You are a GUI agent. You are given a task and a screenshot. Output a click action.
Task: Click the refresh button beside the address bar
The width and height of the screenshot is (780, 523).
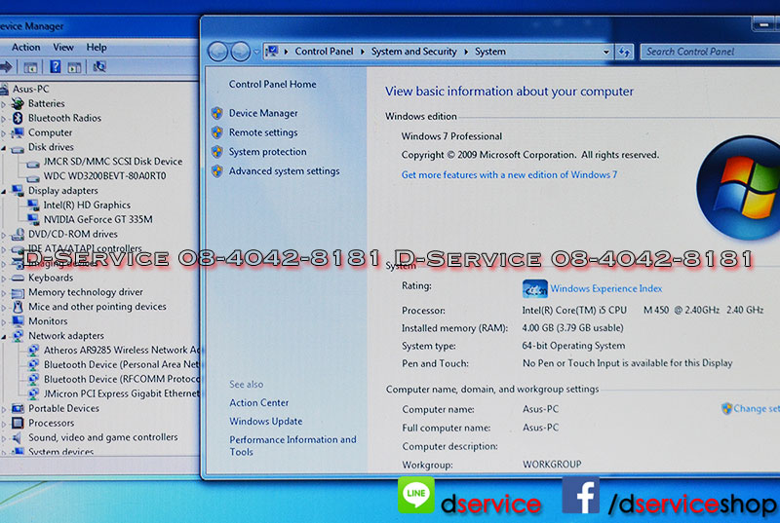click(x=624, y=52)
